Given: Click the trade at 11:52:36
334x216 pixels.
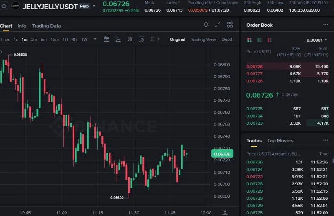Looking at the screenshot, I should [x=287, y=162].
